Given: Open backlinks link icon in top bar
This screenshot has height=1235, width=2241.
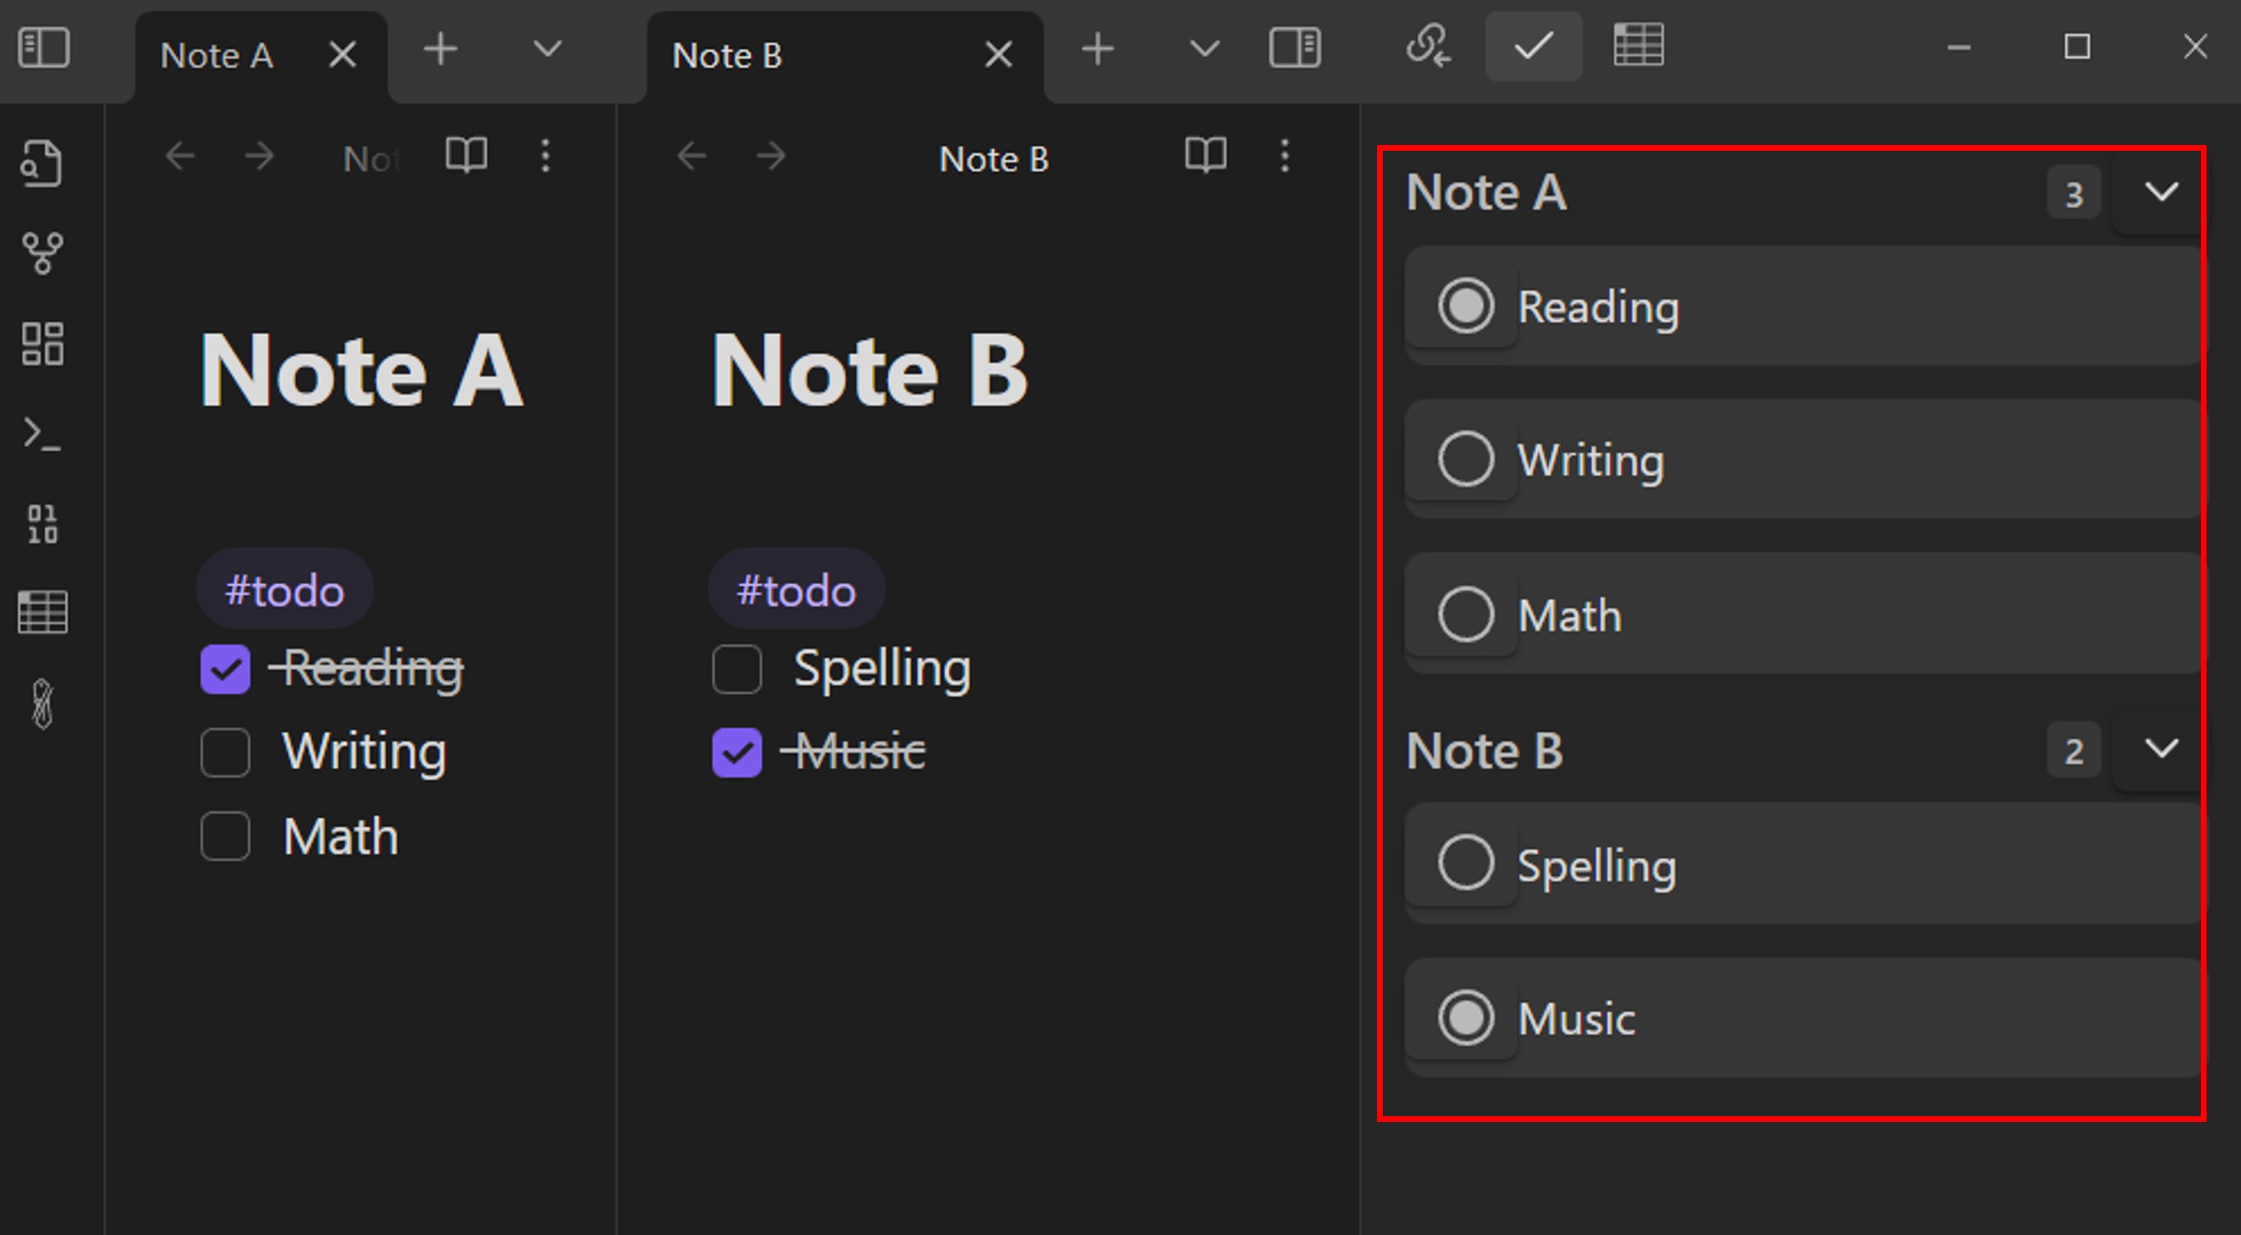Looking at the screenshot, I should [x=1428, y=46].
